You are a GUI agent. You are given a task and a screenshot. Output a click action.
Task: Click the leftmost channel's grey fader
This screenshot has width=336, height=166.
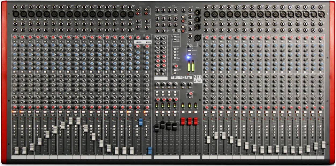(17, 150)
